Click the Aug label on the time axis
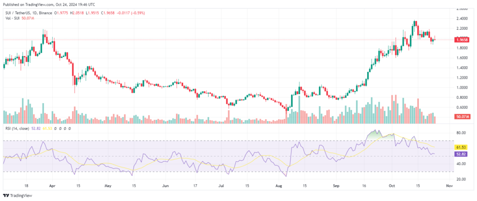477x201 pixels. pos(279,185)
